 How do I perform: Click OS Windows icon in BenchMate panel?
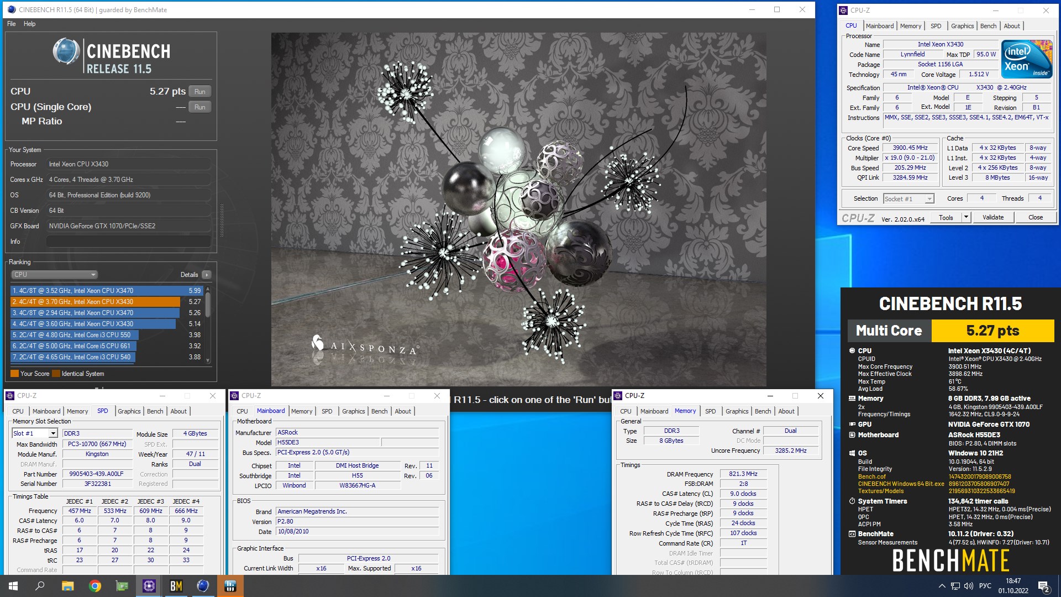(x=852, y=453)
